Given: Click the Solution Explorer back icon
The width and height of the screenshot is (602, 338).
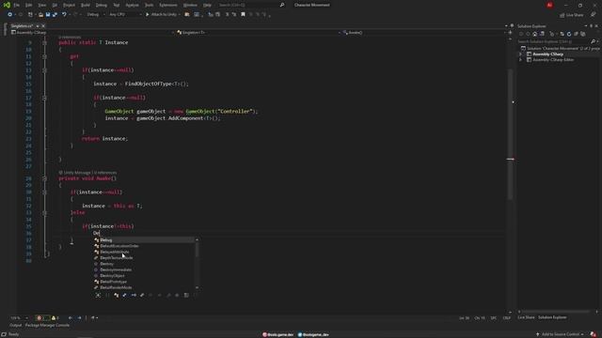Looking at the screenshot, I should click(x=521, y=34).
